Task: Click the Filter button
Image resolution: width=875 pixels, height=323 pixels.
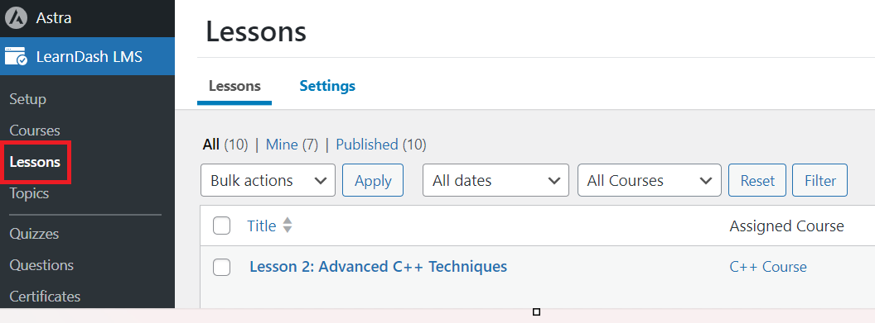Action: point(819,180)
